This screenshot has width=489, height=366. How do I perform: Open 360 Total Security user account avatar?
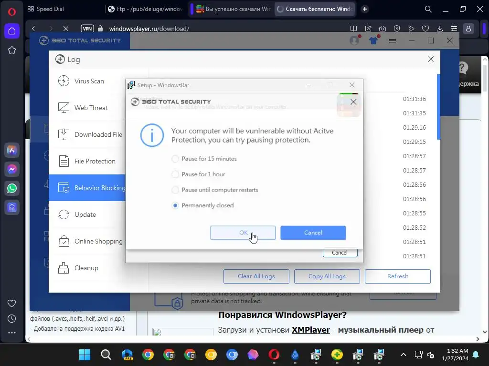(x=355, y=41)
